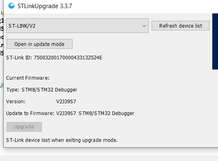Select the ST-LINK/V2 text in combo box
Image resolution: width=218 pixels, height=161 pixels.
[22, 26]
